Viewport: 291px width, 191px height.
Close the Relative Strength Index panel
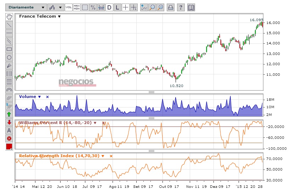click(x=111, y=156)
